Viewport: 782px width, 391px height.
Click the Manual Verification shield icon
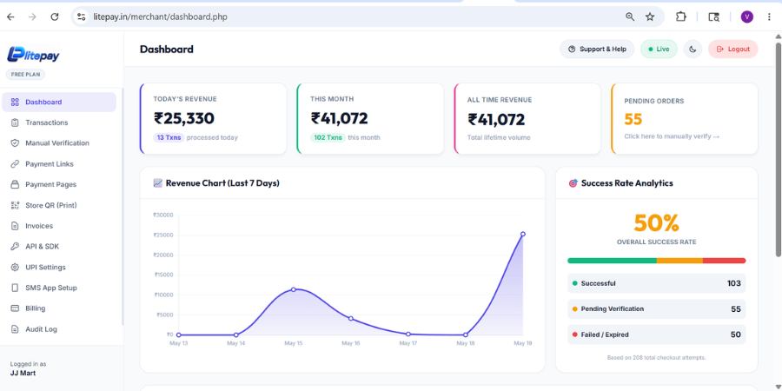(15, 143)
